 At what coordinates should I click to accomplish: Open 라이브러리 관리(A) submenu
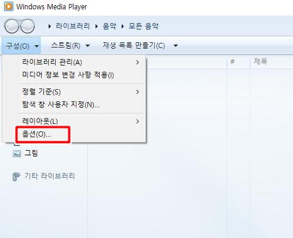pos(74,63)
